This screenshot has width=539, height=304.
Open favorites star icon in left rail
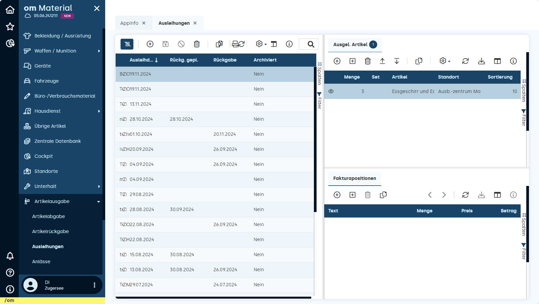coord(10,26)
